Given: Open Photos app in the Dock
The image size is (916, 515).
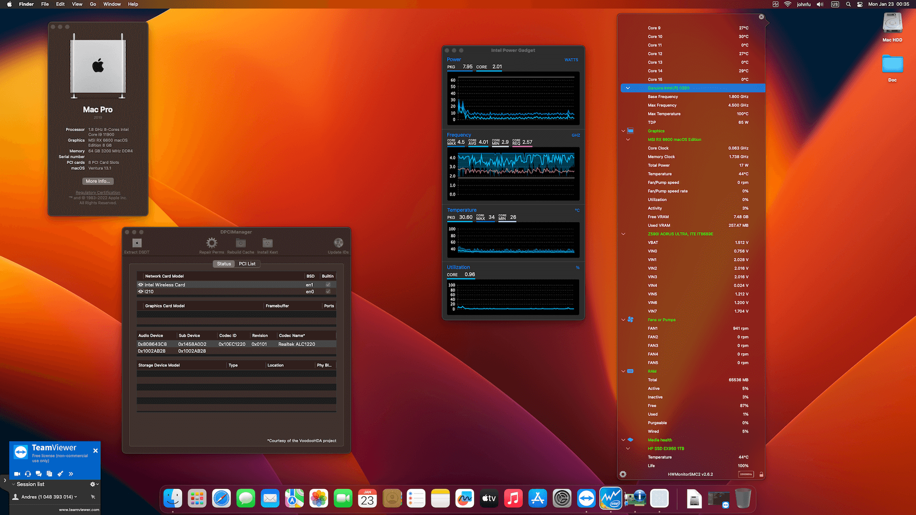Looking at the screenshot, I should pos(319,499).
